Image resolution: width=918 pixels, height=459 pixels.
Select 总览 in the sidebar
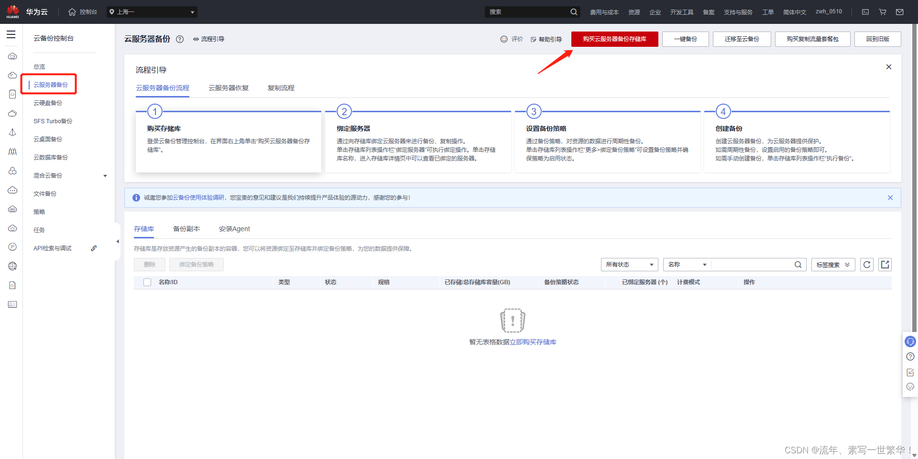click(39, 67)
